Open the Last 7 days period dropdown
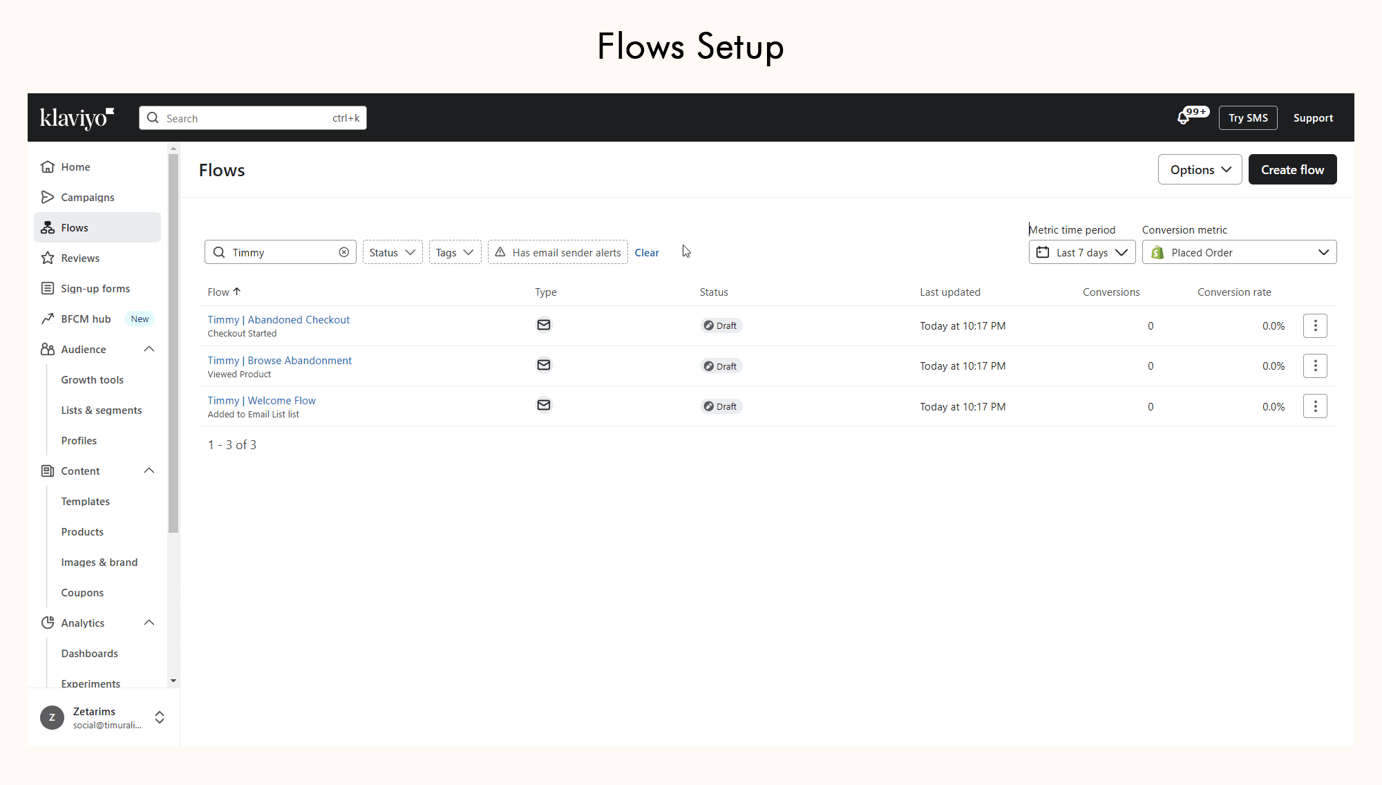 click(1081, 252)
